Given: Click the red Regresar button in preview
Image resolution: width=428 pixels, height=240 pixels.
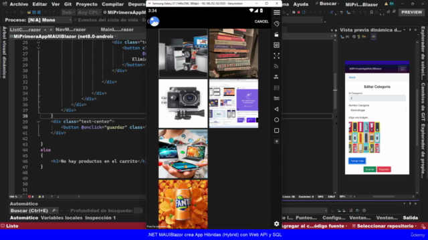Looking at the screenshot, I should 384,169.
